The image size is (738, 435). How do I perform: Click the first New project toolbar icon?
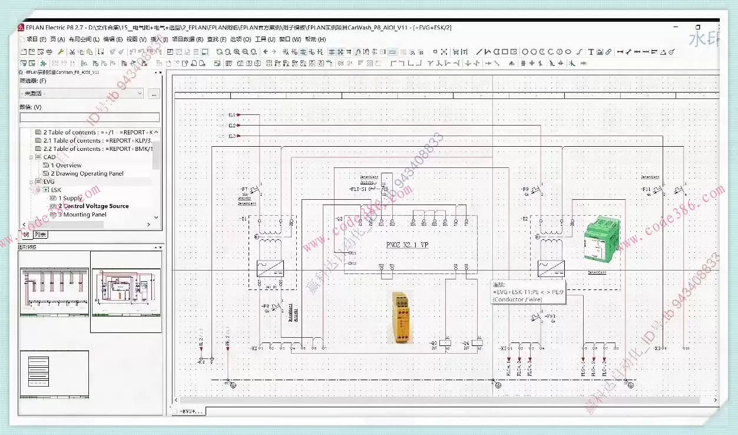click(x=23, y=52)
